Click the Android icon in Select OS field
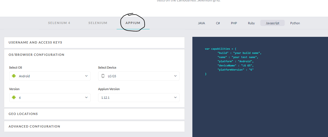 (x=14, y=76)
